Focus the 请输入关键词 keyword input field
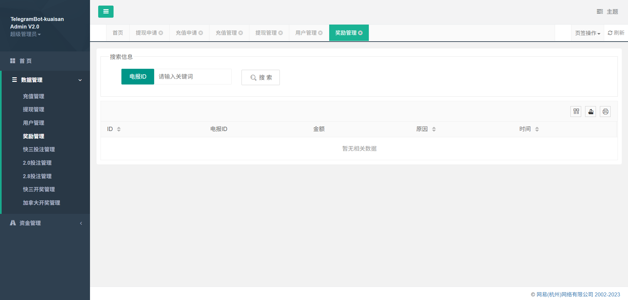Image resolution: width=628 pixels, height=300 pixels. 192,77
